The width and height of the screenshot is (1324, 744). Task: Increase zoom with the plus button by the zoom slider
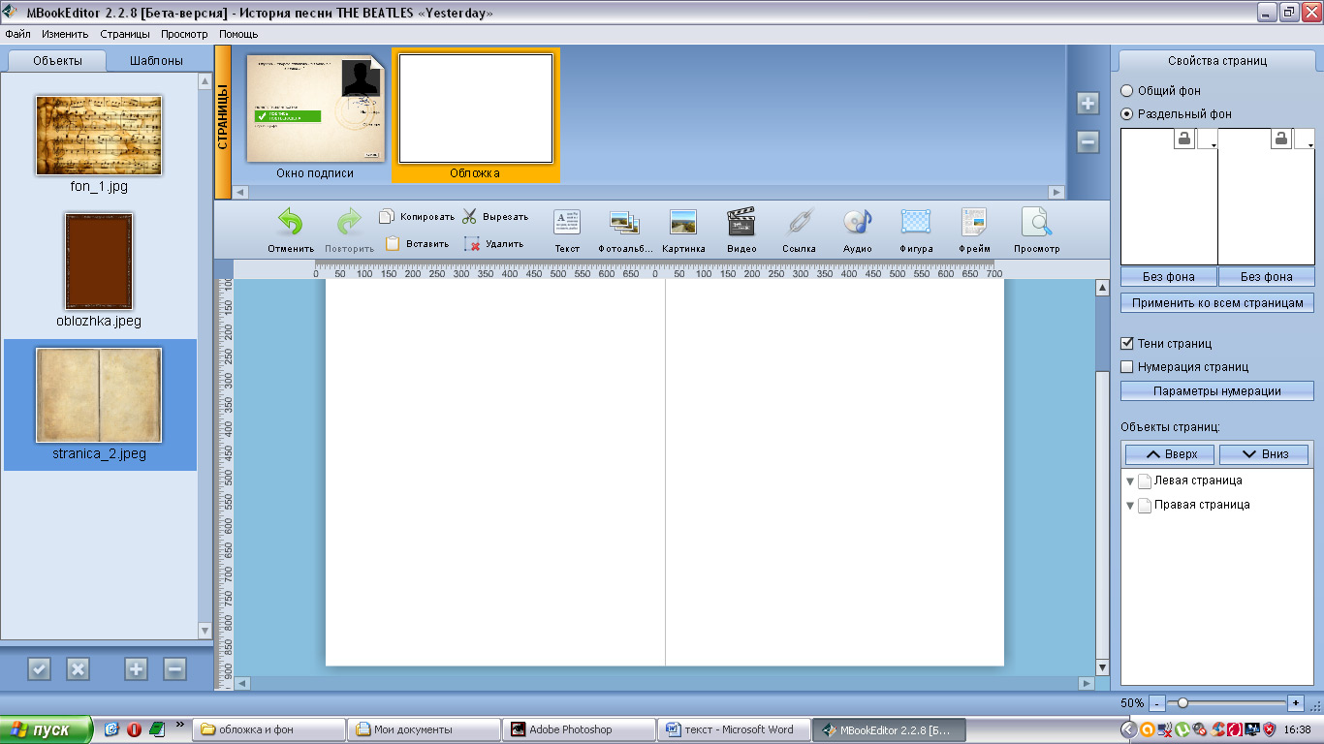click(1296, 702)
